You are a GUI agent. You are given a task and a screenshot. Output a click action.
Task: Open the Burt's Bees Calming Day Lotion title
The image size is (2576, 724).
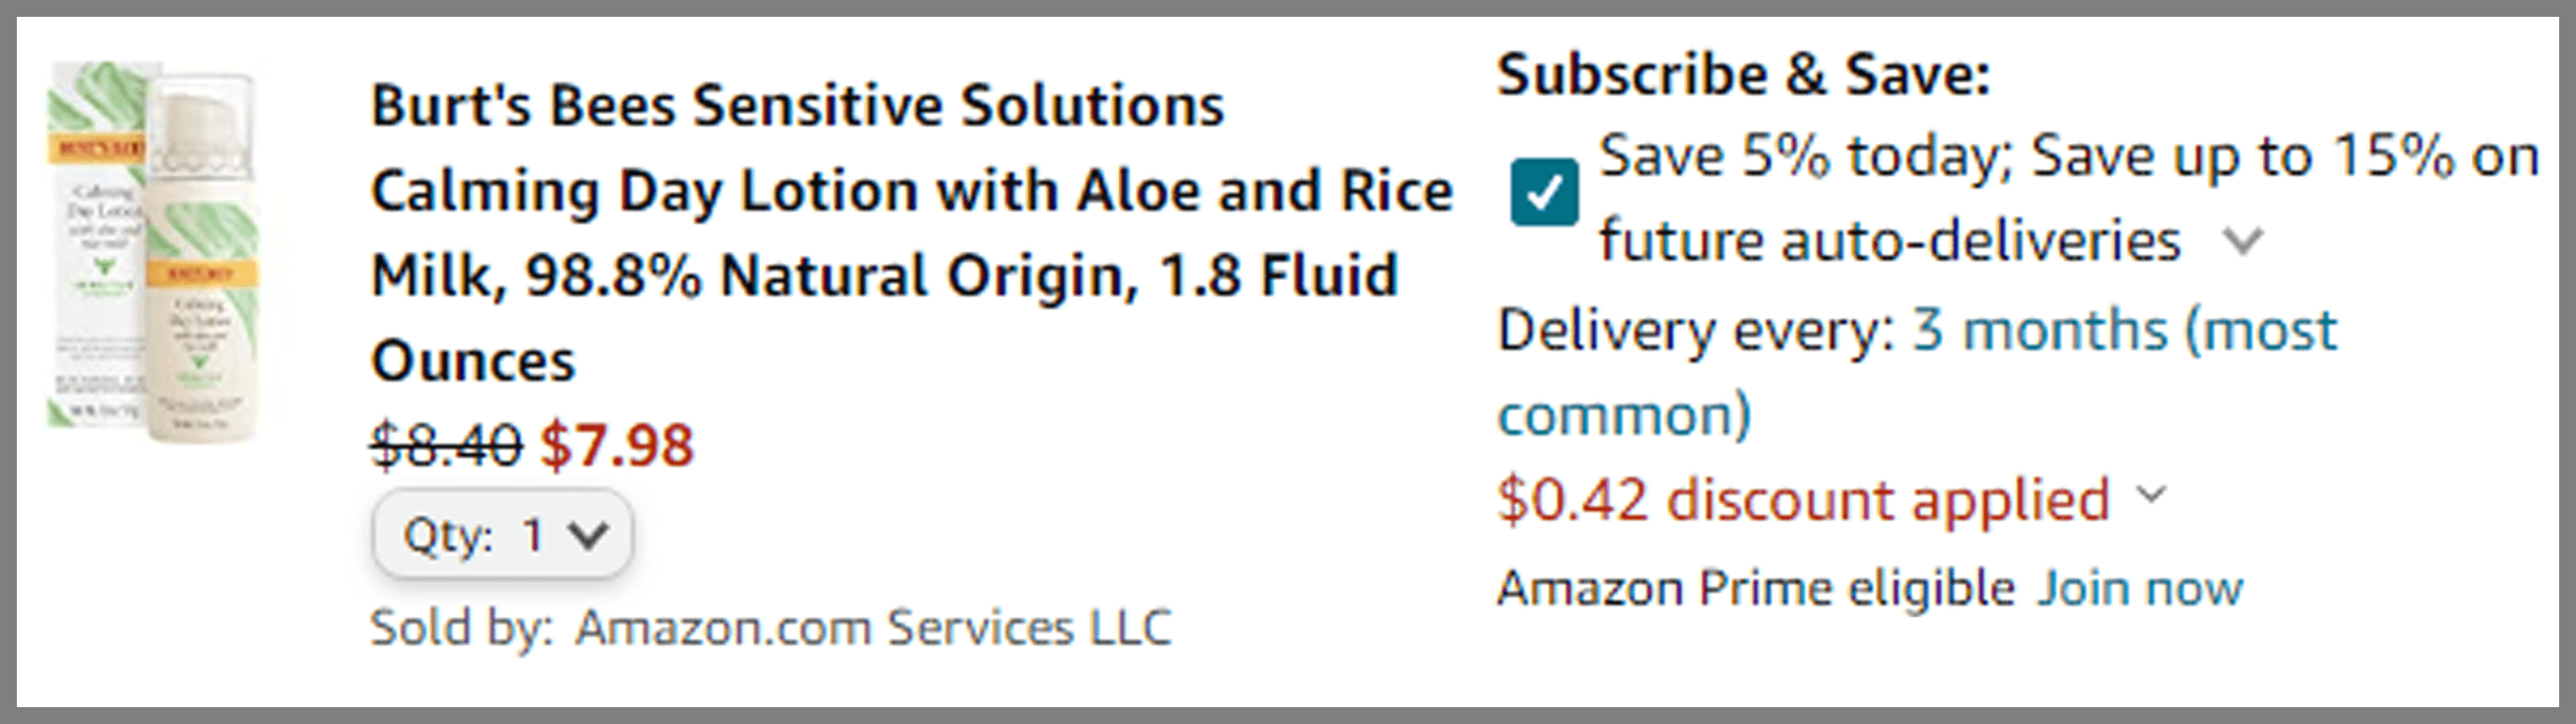point(910,232)
